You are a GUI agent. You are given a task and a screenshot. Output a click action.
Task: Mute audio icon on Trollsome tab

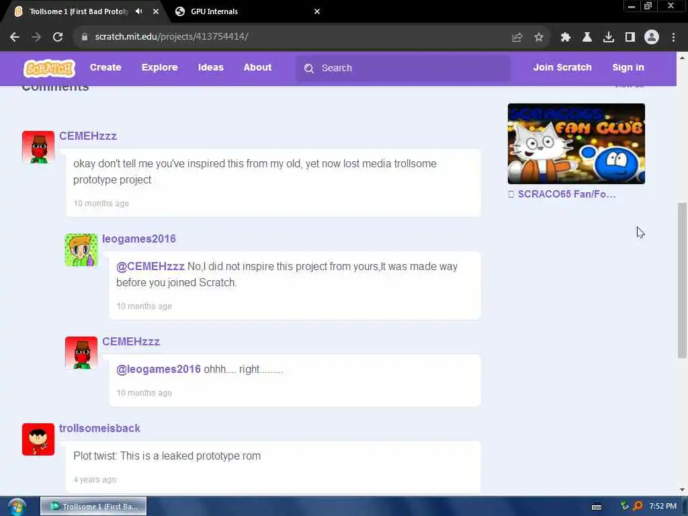click(138, 11)
